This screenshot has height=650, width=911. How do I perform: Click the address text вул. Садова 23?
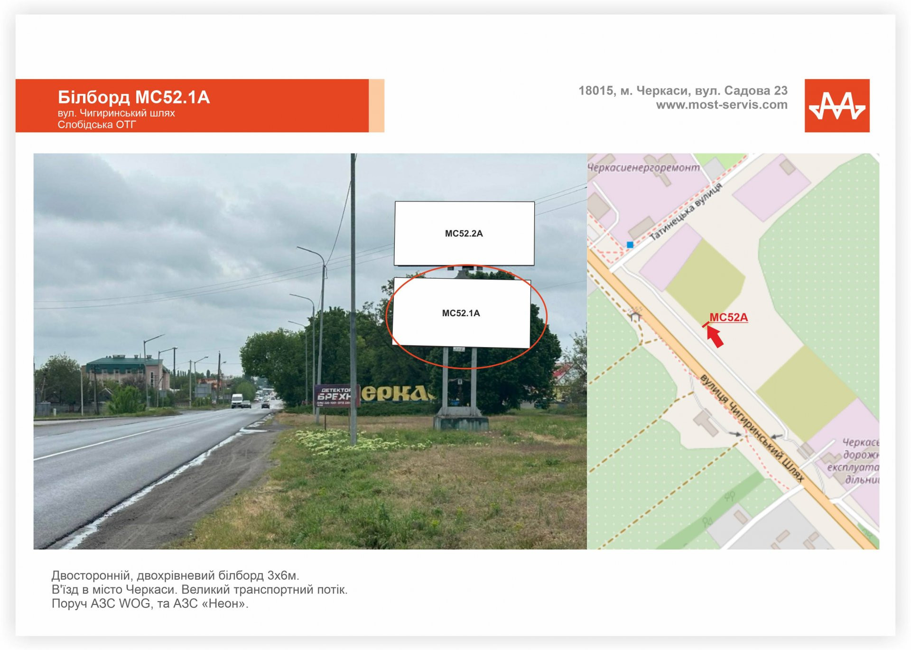coord(741,91)
